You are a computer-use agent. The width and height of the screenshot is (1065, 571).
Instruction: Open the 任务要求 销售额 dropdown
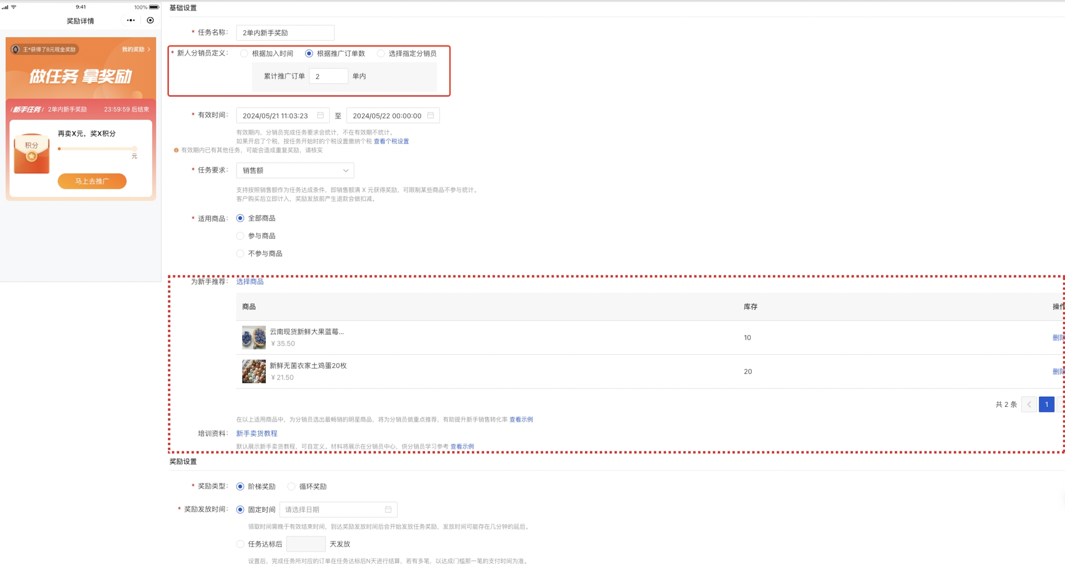click(295, 170)
